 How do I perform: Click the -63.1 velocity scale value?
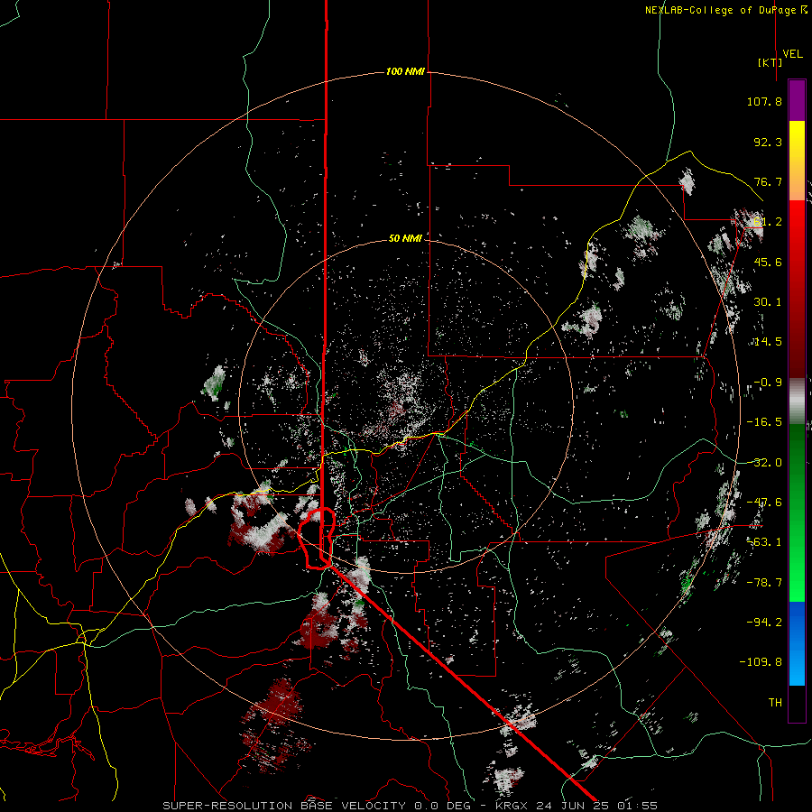(x=764, y=542)
